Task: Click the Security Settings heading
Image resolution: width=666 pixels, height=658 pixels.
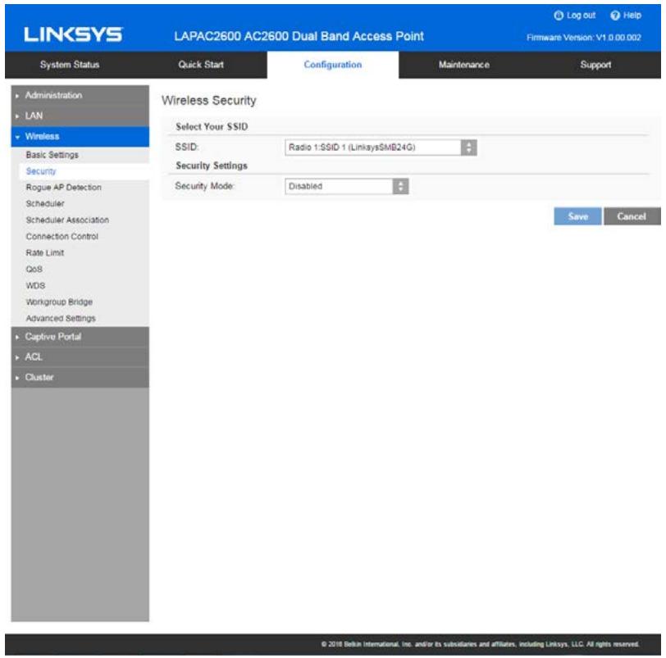Action: pyautogui.click(x=212, y=166)
